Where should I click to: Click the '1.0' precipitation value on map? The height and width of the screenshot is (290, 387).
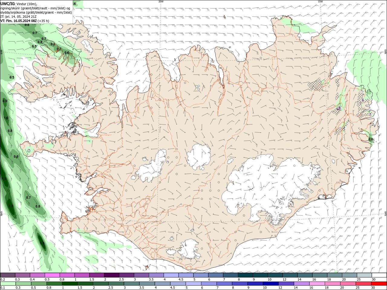tap(6, 118)
